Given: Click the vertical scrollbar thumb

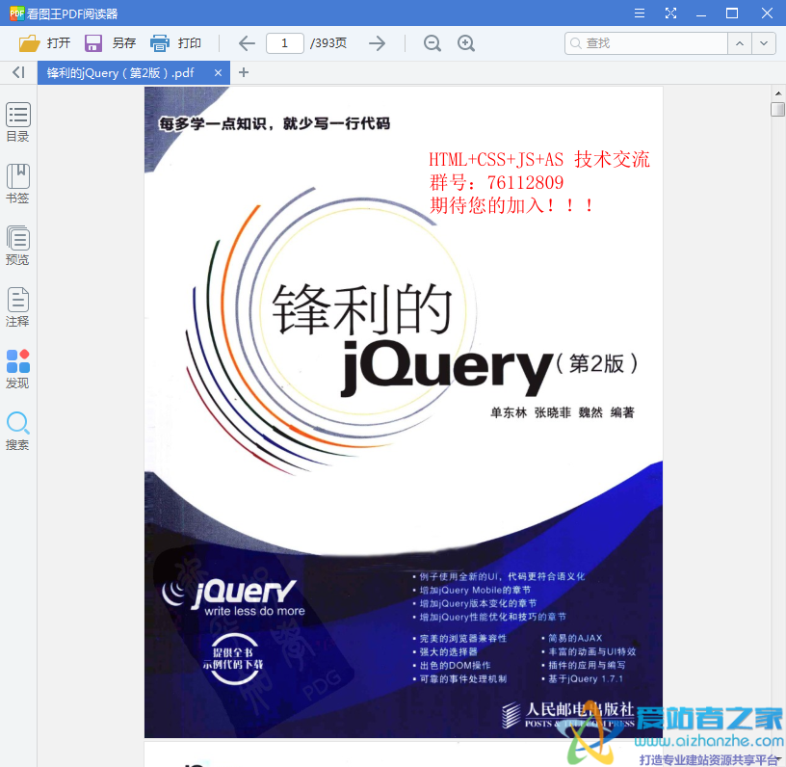Looking at the screenshot, I should tap(777, 109).
